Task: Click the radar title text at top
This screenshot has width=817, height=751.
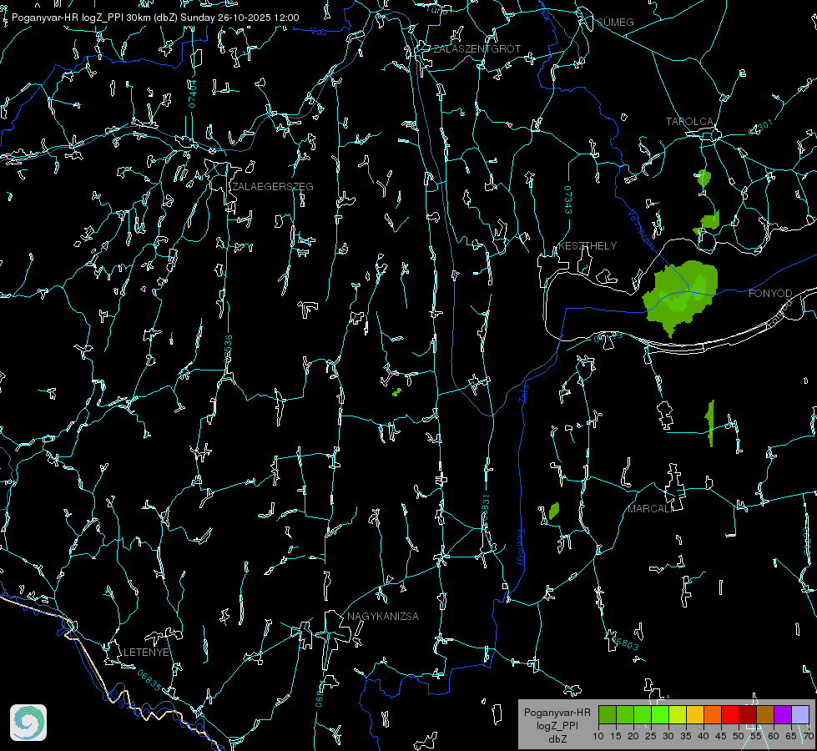Action: 155,18
